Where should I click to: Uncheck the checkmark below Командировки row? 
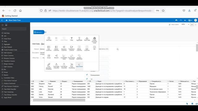pyautogui.click(x=87, y=79)
